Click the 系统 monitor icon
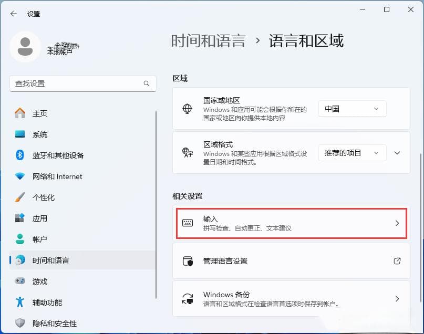 click(x=20, y=134)
